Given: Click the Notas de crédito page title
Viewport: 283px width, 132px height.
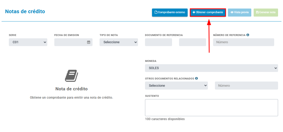Looking at the screenshot, I should [25, 11].
